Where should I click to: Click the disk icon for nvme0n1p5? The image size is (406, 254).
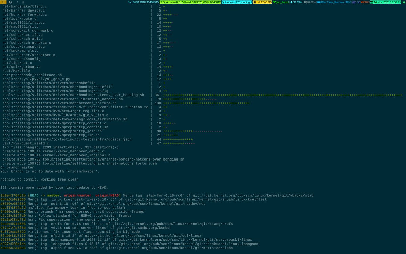coord(160,2)
